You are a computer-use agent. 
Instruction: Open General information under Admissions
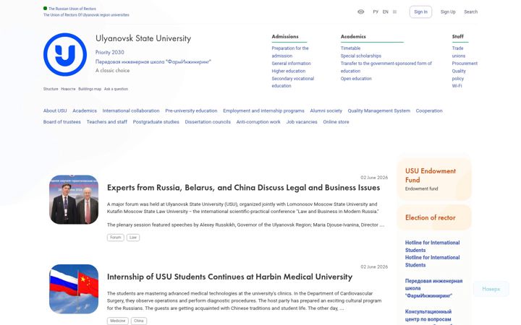coord(292,64)
